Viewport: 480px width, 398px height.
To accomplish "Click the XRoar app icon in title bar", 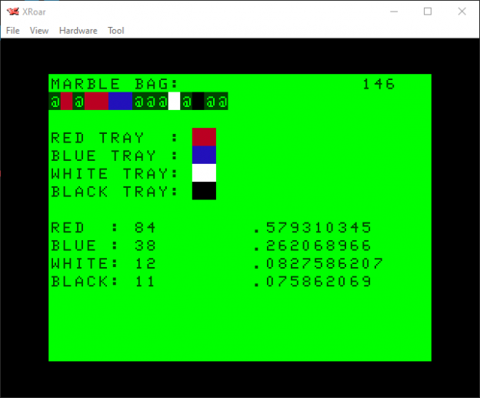I will [12, 12].
